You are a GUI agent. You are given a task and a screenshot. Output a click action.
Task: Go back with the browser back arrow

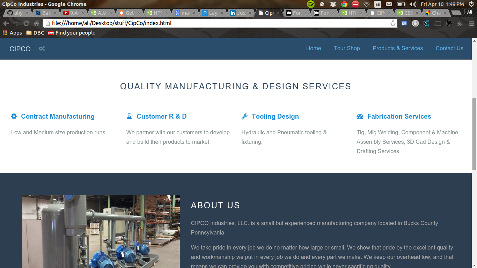tap(6, 23)
